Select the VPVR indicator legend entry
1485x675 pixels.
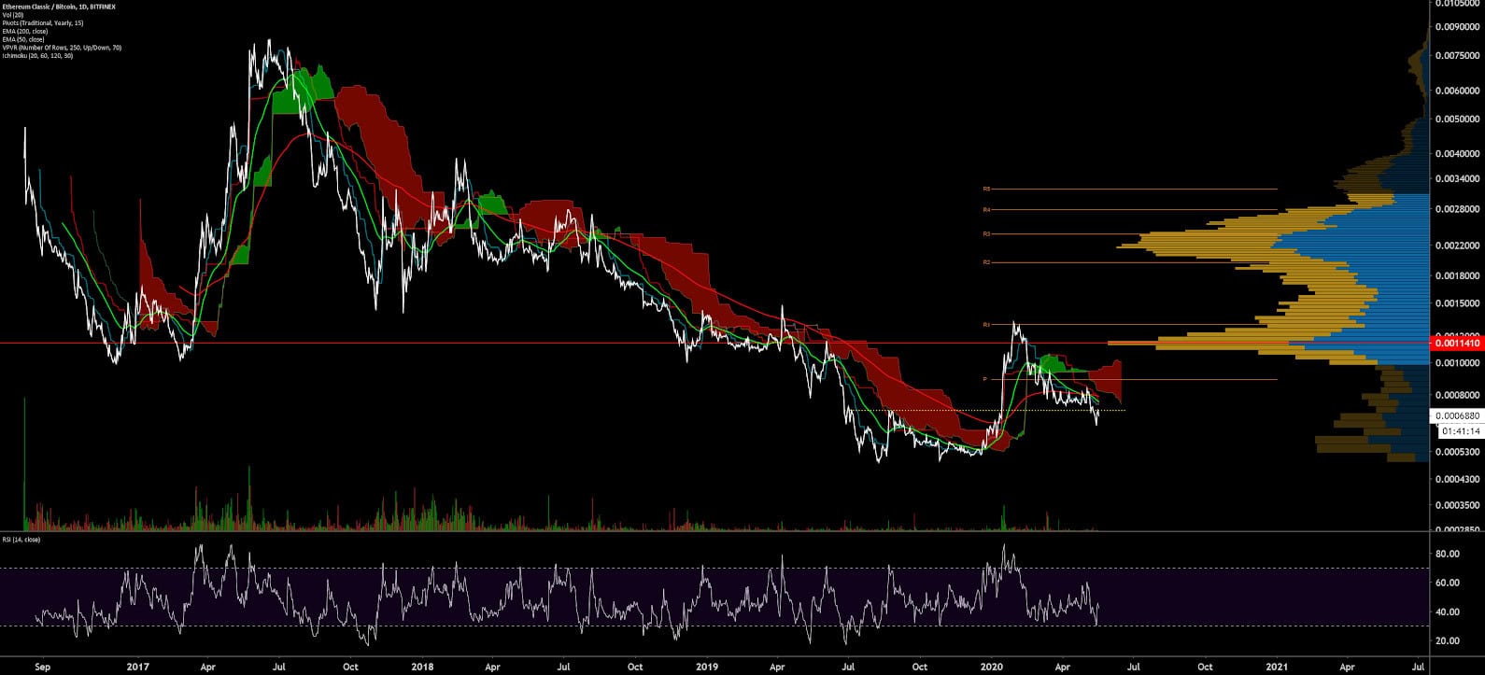tap(62, 48)
